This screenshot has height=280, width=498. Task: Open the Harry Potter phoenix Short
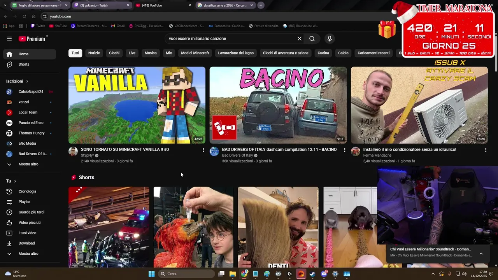[193, 227]
